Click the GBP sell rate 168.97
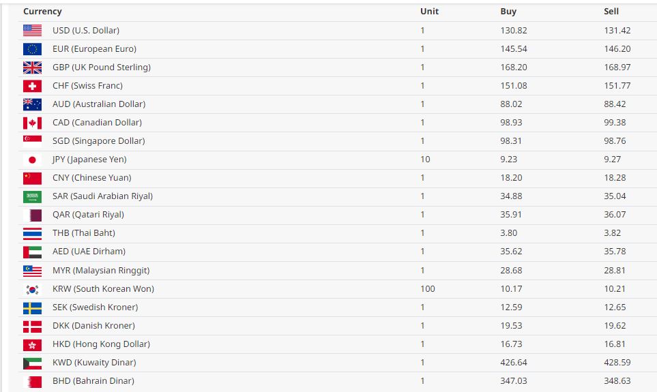 pyautogui.click(x=617, y=67)
